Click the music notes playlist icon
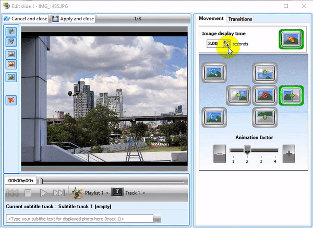Screen dimensions: 313x228 (x=77, y=193)
